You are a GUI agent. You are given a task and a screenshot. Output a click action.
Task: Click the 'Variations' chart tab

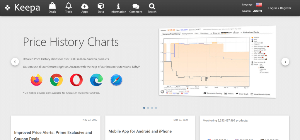204,33
